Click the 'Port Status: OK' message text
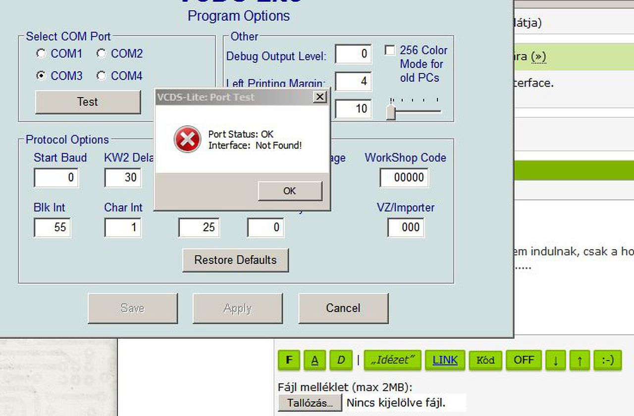The image size is (634, 416). click(x=241, y=134)
